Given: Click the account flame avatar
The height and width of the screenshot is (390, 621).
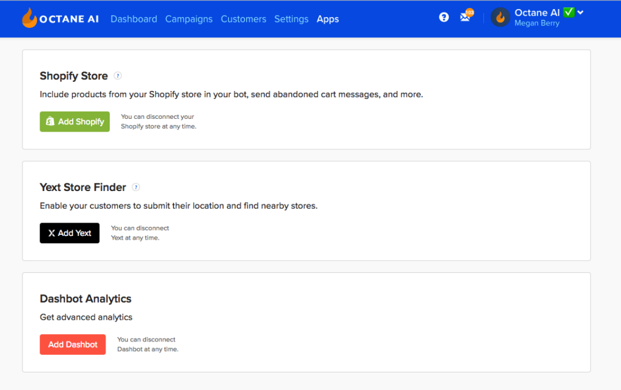Looking at the screenshot, I should [x=500, y=18].
